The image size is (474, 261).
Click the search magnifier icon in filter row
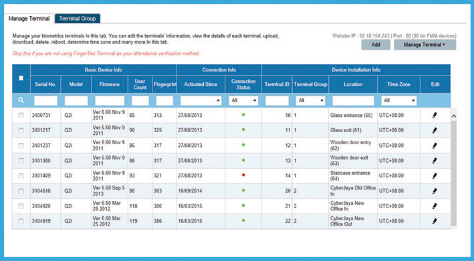[x=21, y=100]
